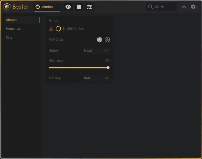This screenshot has height=159, width=202.
Task: Open the Aim Key dropdown showing RMB
Action: (96, 78)
